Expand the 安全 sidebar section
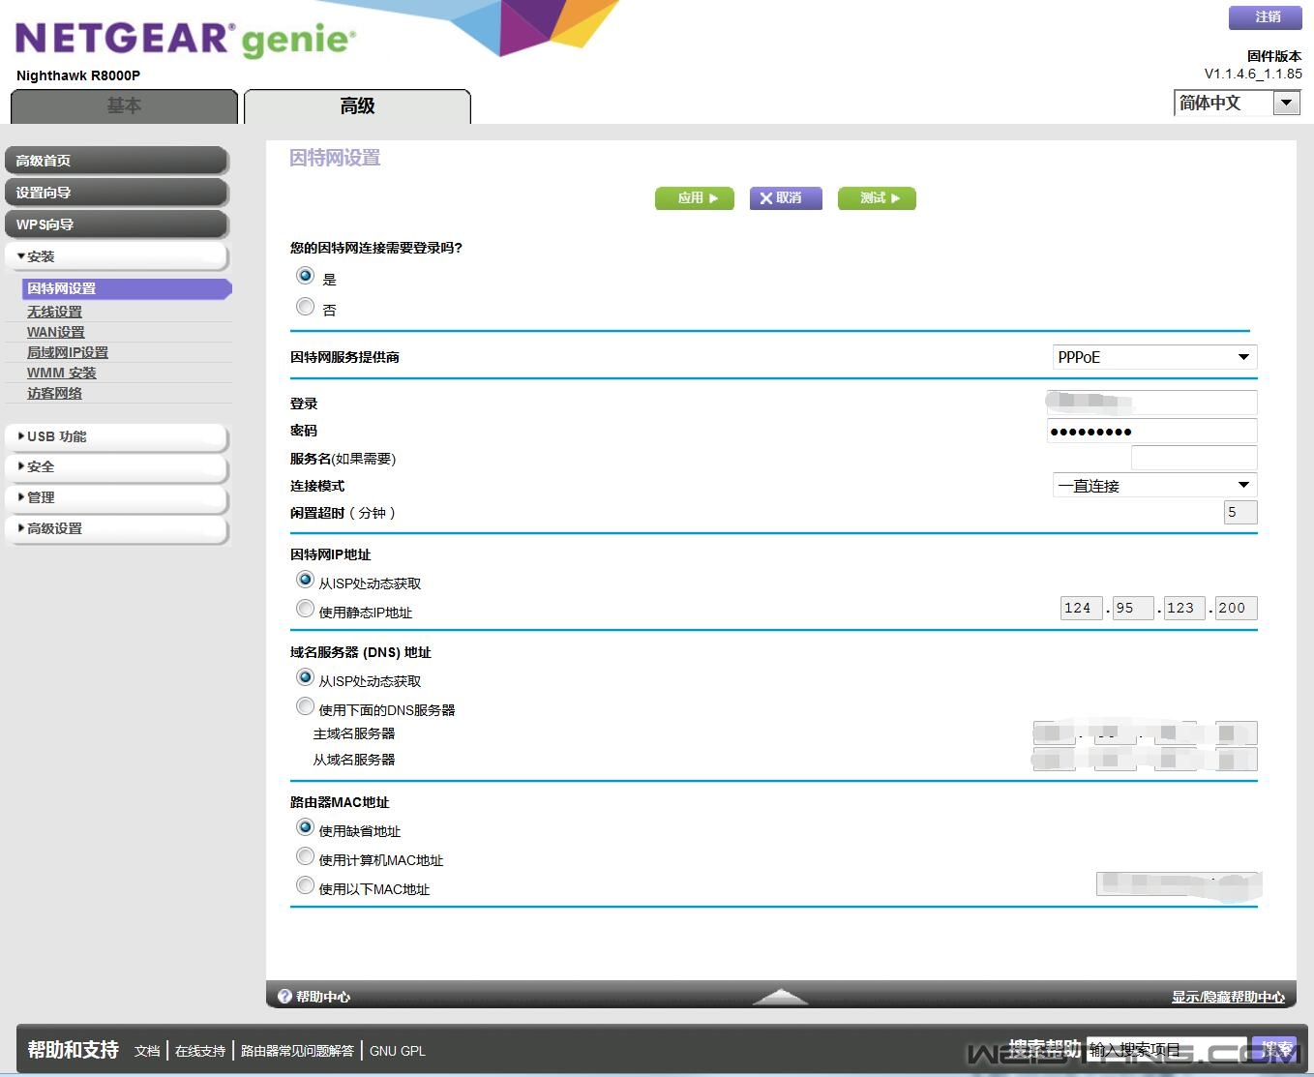This screenshot has height=1077, width=1314. [116, 466]
